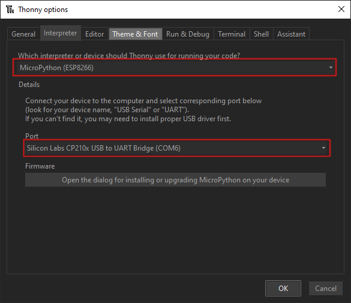Click the 'Which interpreter or device' question text
Screen dimensions: 351x303
(x=129, y=55)
